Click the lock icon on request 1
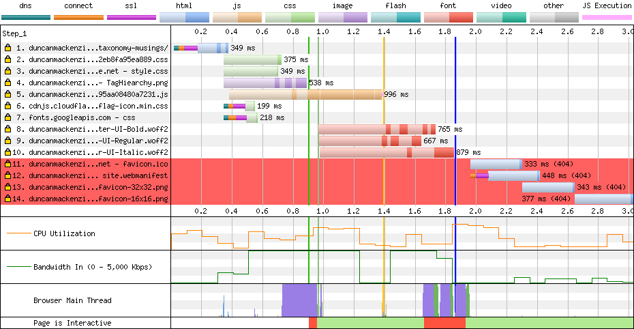Image resolution: width=634 pixels, height=329 pixels. (7, 48)
